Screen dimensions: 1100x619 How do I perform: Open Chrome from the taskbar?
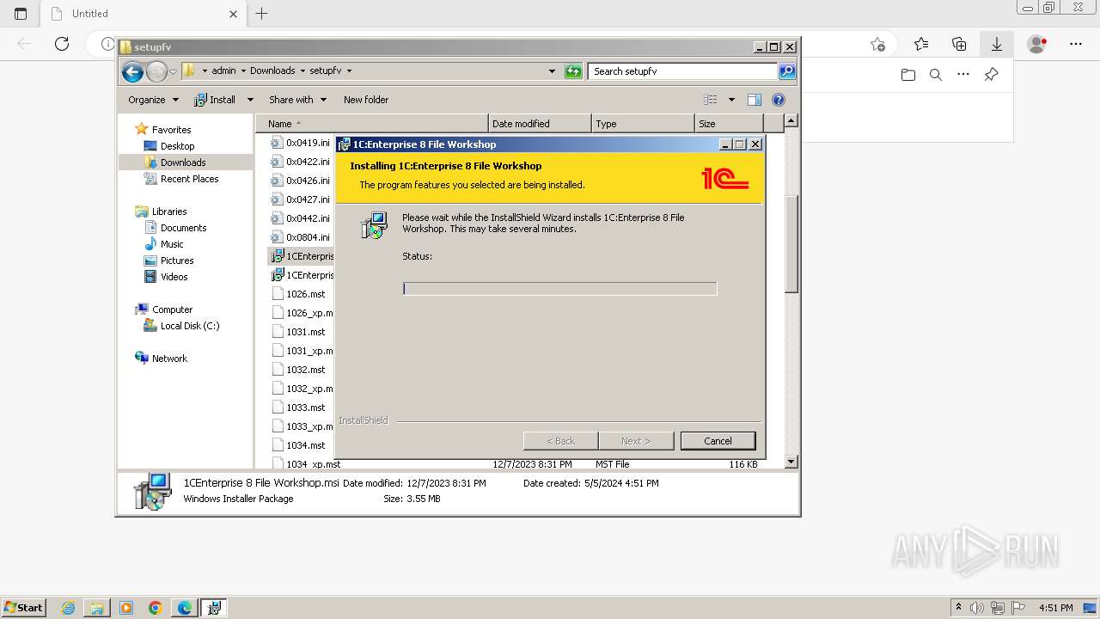pyautogui.click(x=155, y=608)
